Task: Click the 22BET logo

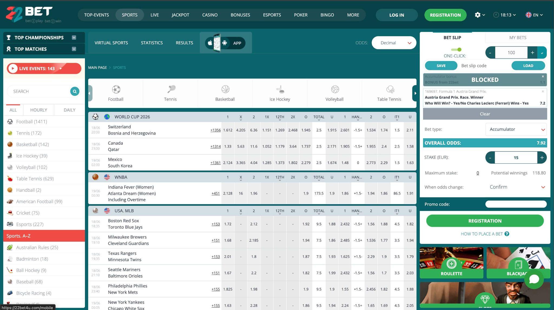Action: 33,15
